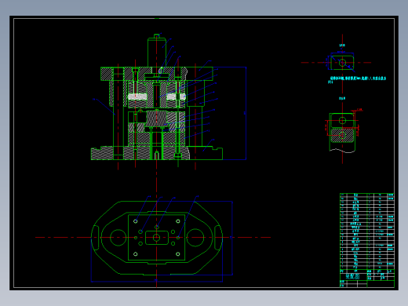Click the blue vertical dimension right of plan view

[x=232, y=238]
